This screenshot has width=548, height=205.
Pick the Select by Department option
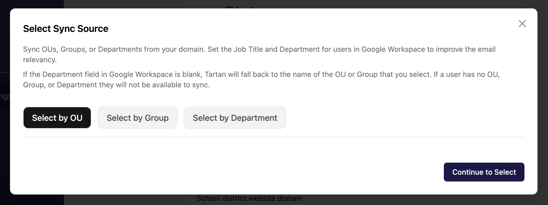point(235,118)
